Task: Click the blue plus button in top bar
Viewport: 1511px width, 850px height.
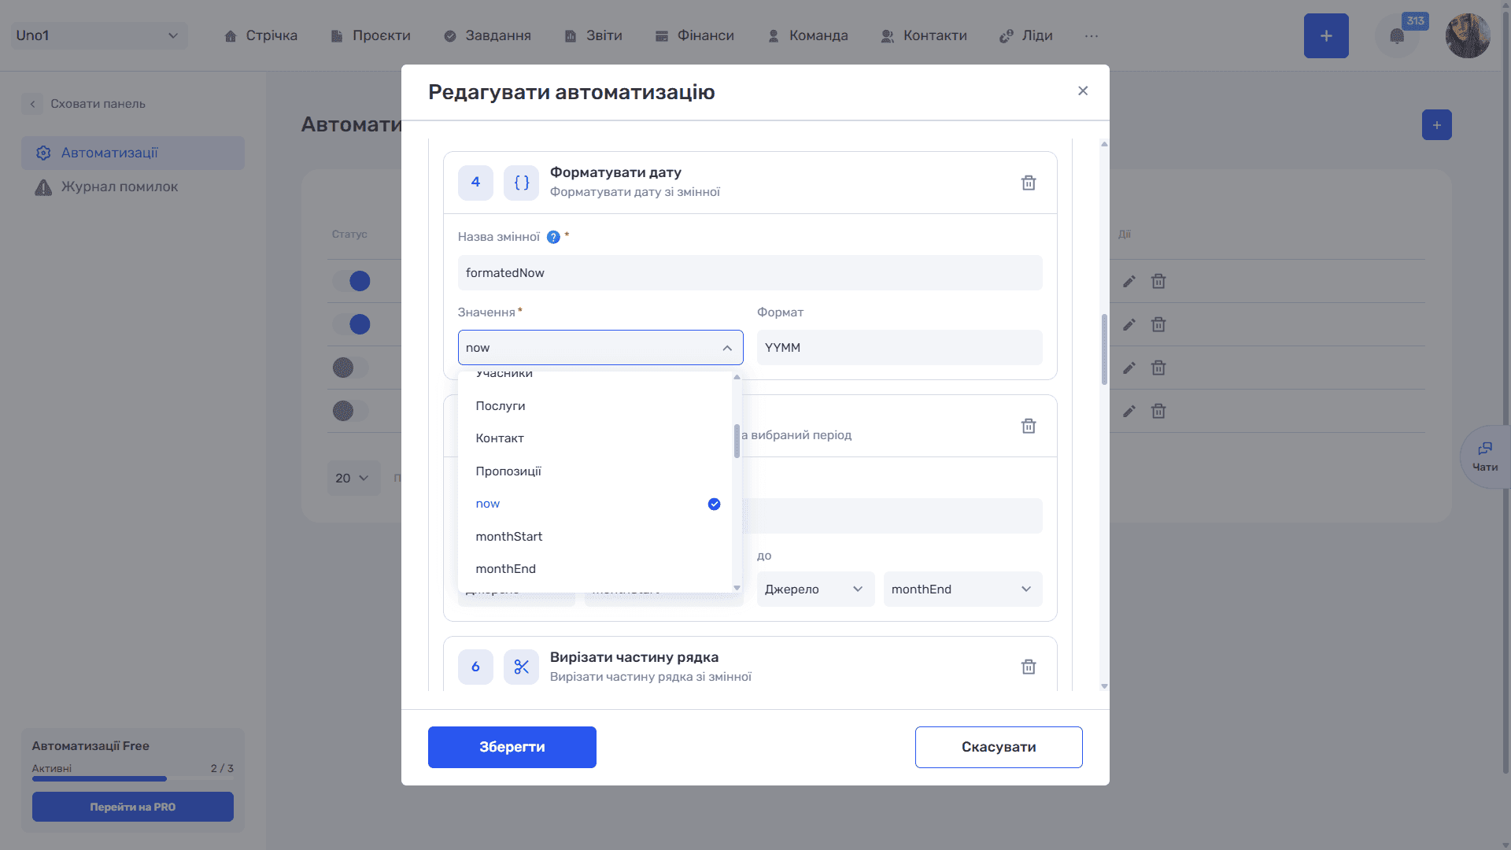Action: click(1326, 36)
